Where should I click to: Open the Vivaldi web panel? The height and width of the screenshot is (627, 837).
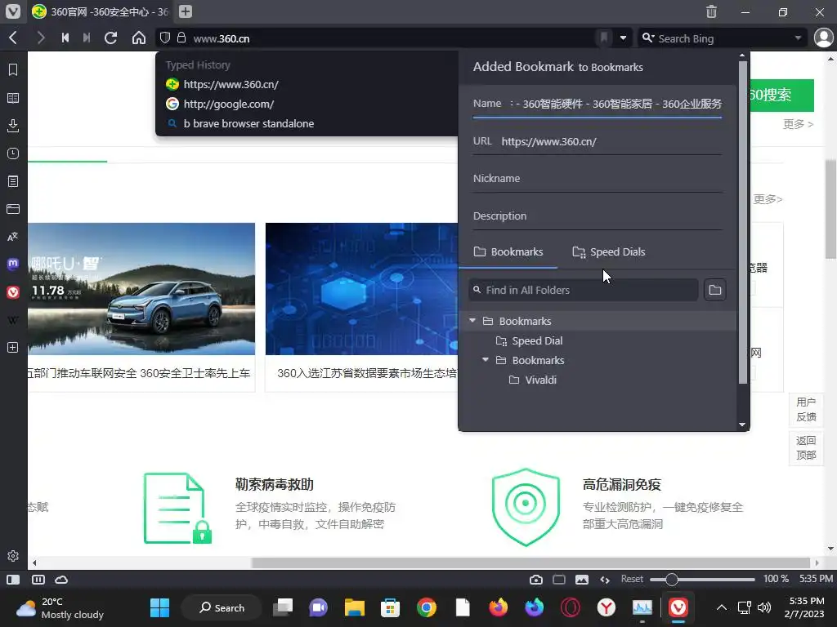(x=13, y=292)
